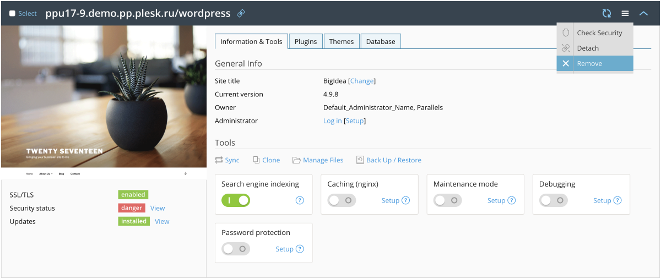Screen dimensions: 661x279
Task: Click the Back Up / Restore icon
Action: pyautogui.click(x=360, y=160)
